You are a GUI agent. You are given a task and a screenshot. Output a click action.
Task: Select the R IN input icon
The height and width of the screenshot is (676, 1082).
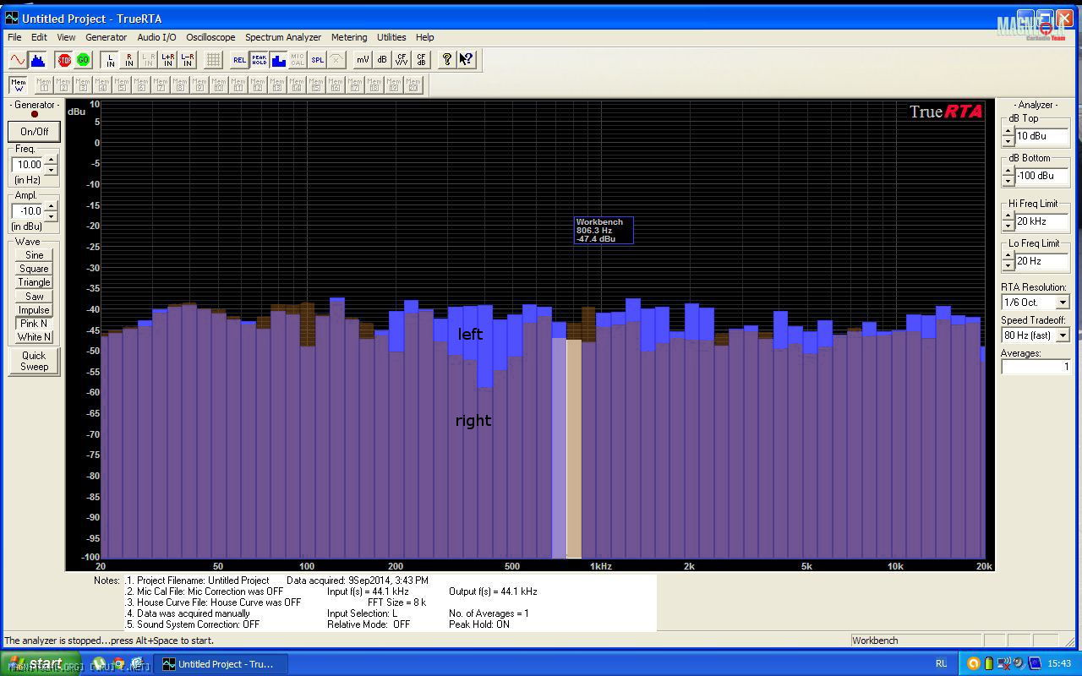tap(129, 59)
